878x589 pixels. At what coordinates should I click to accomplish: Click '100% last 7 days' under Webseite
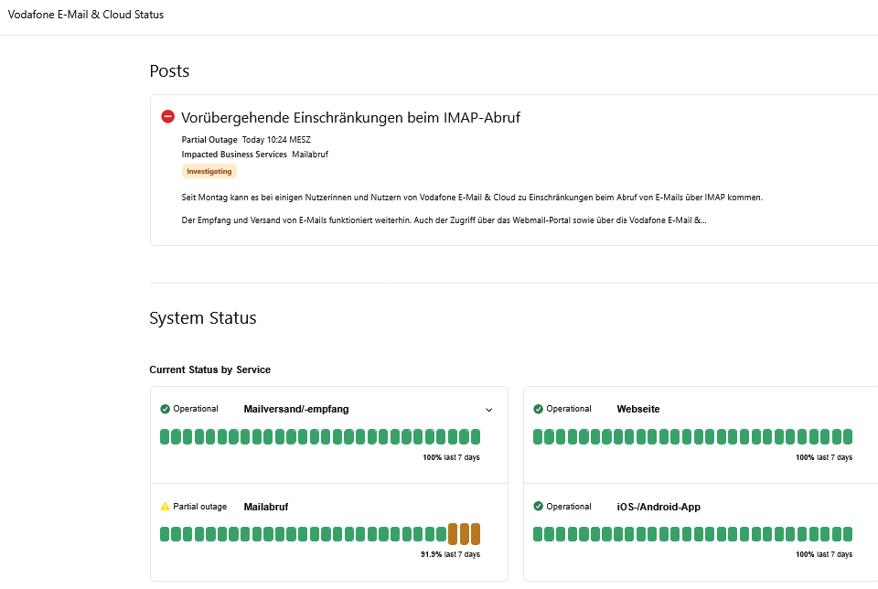824,457
